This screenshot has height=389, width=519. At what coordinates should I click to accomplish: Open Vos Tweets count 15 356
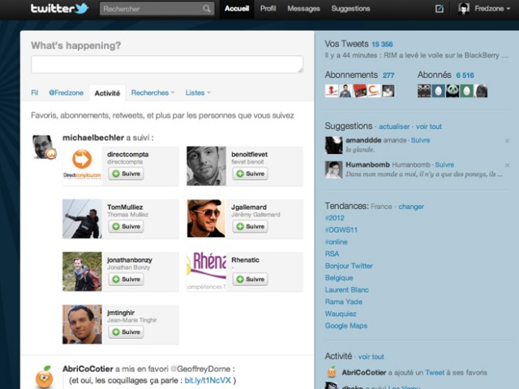[382, 45]
